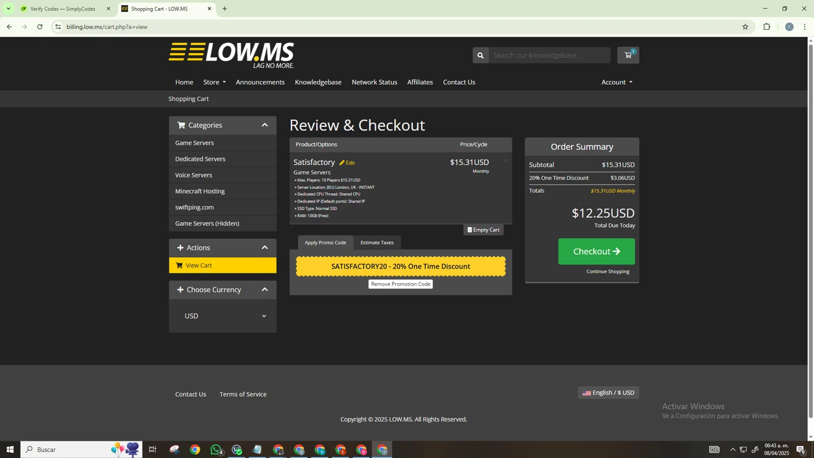Select Minecraft Hosting category

pos(222,191)
